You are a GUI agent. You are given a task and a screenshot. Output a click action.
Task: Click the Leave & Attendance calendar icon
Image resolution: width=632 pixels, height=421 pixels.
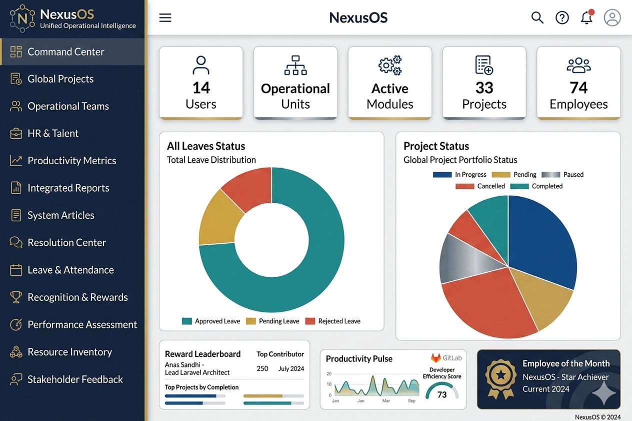(x=16, y=270)
